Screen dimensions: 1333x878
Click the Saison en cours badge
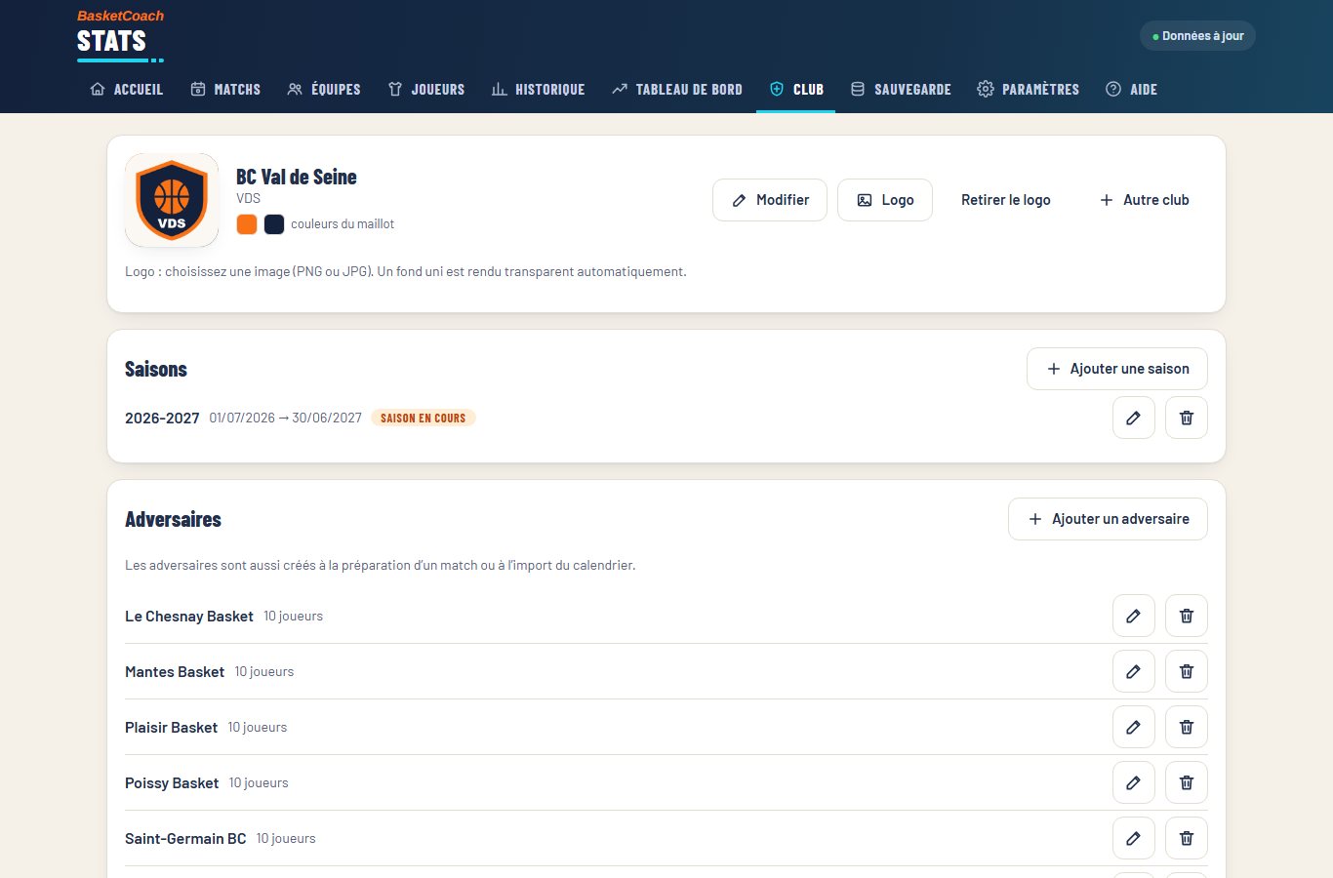[424, 419]
